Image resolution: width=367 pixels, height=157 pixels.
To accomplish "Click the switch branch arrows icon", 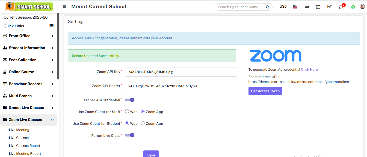I will pos(307,7).
